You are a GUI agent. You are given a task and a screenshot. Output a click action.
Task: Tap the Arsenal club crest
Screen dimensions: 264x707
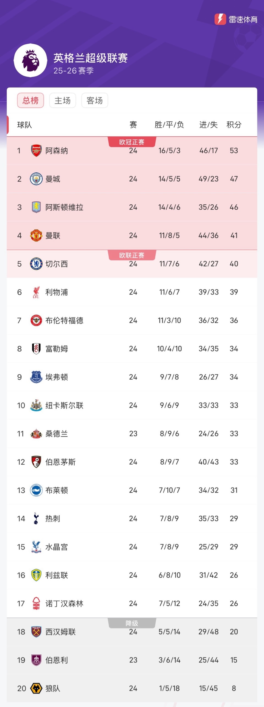pyautogui.click(x=36, y=151)
